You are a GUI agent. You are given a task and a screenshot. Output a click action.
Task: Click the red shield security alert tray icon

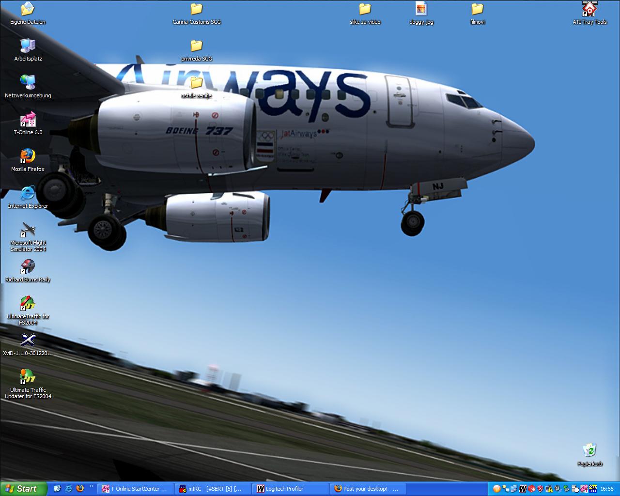pos(540,489)
